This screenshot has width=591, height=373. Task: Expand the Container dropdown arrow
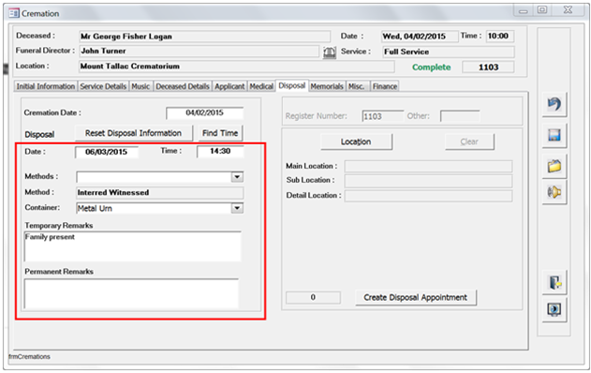237,208
